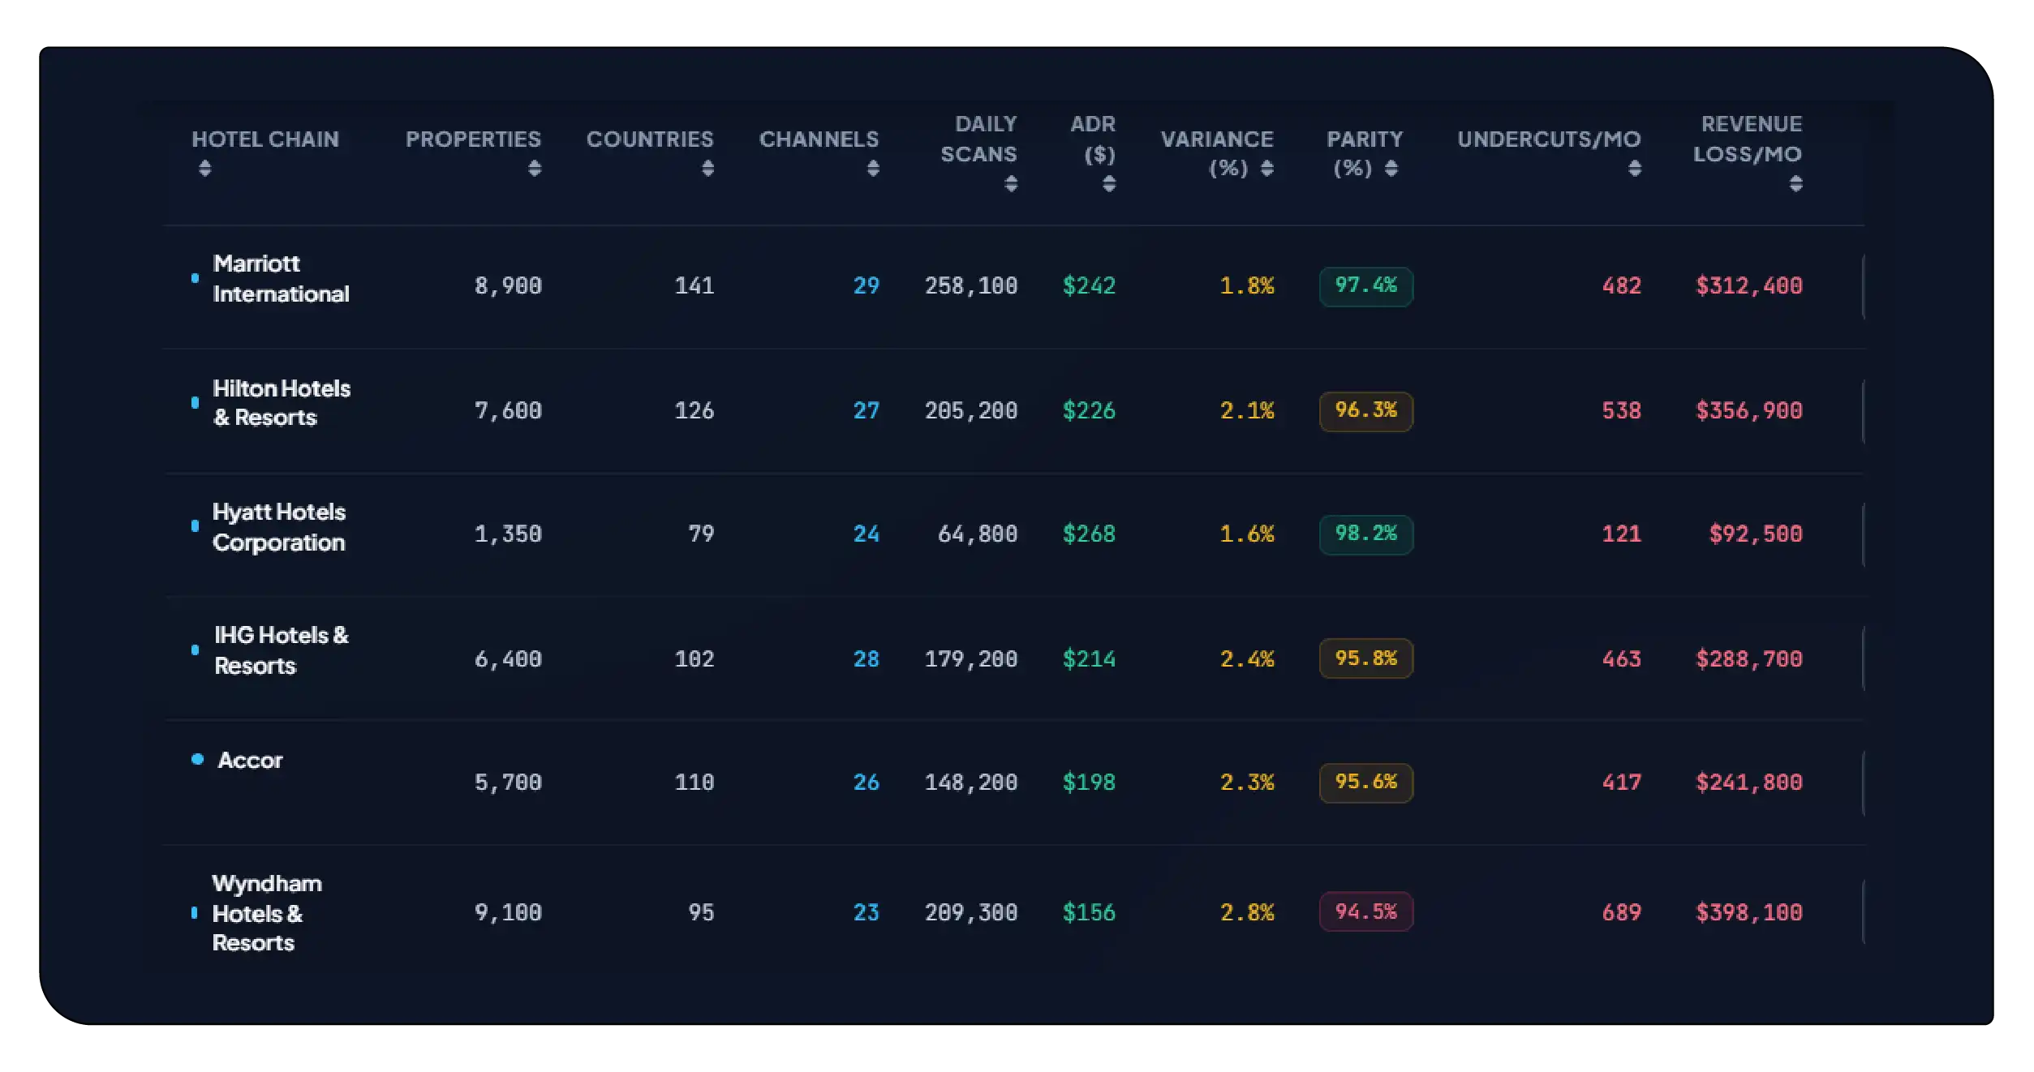Click Hilton's 27 channels value

click(x=866, y=411)
